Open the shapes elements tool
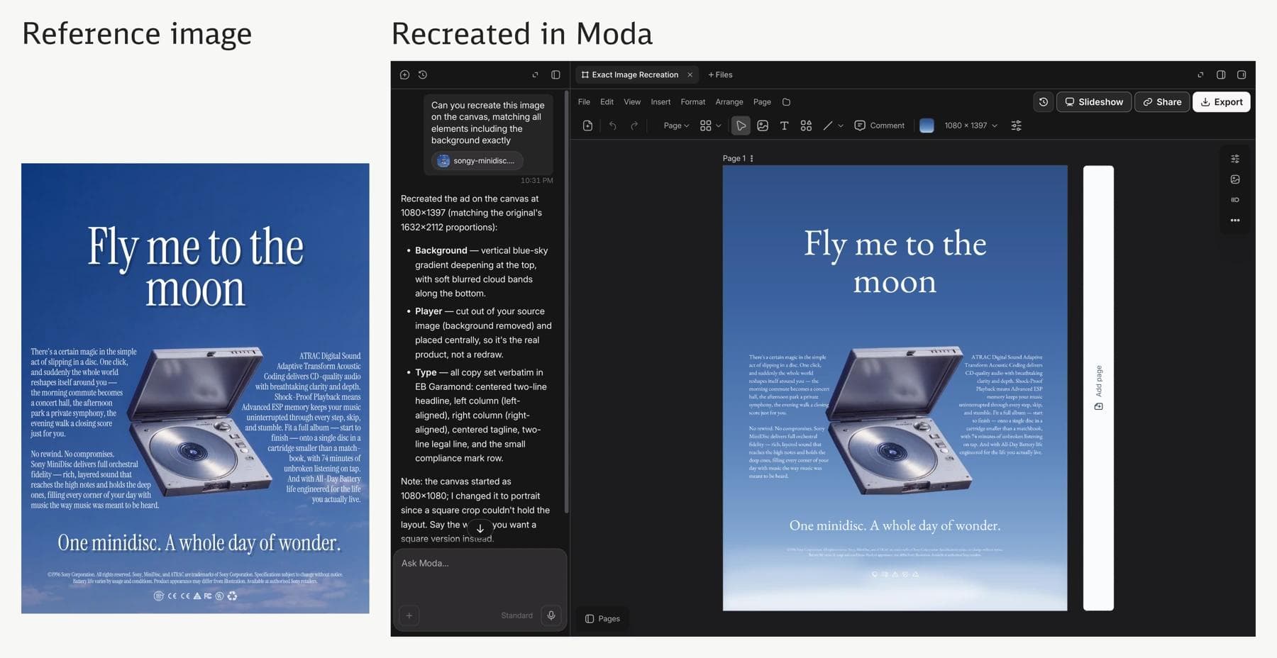This screenshot has width=1277, height=658. pyautogui.click(x=806, y=126)
